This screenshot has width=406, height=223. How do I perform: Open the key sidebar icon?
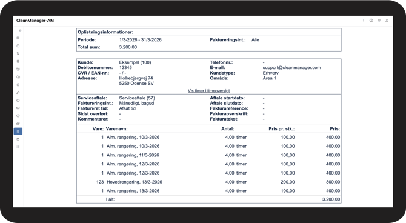(x=18, y=93)
